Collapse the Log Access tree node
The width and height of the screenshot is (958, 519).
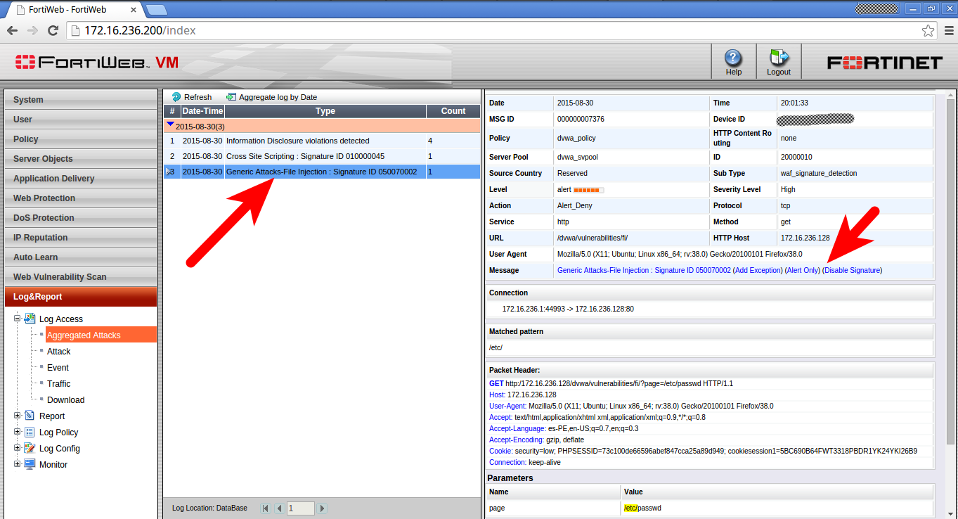coord(18,319)
